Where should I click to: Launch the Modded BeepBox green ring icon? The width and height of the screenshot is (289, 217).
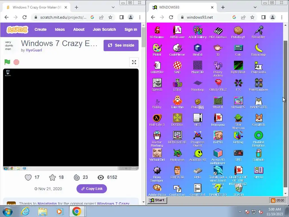coord(259,139)
